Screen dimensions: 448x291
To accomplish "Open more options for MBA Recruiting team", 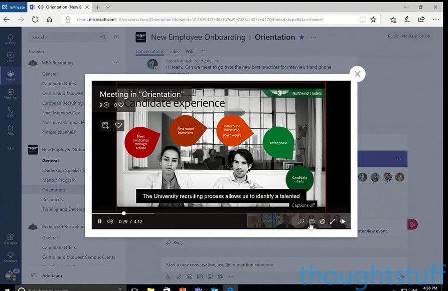I will point(116,63).
